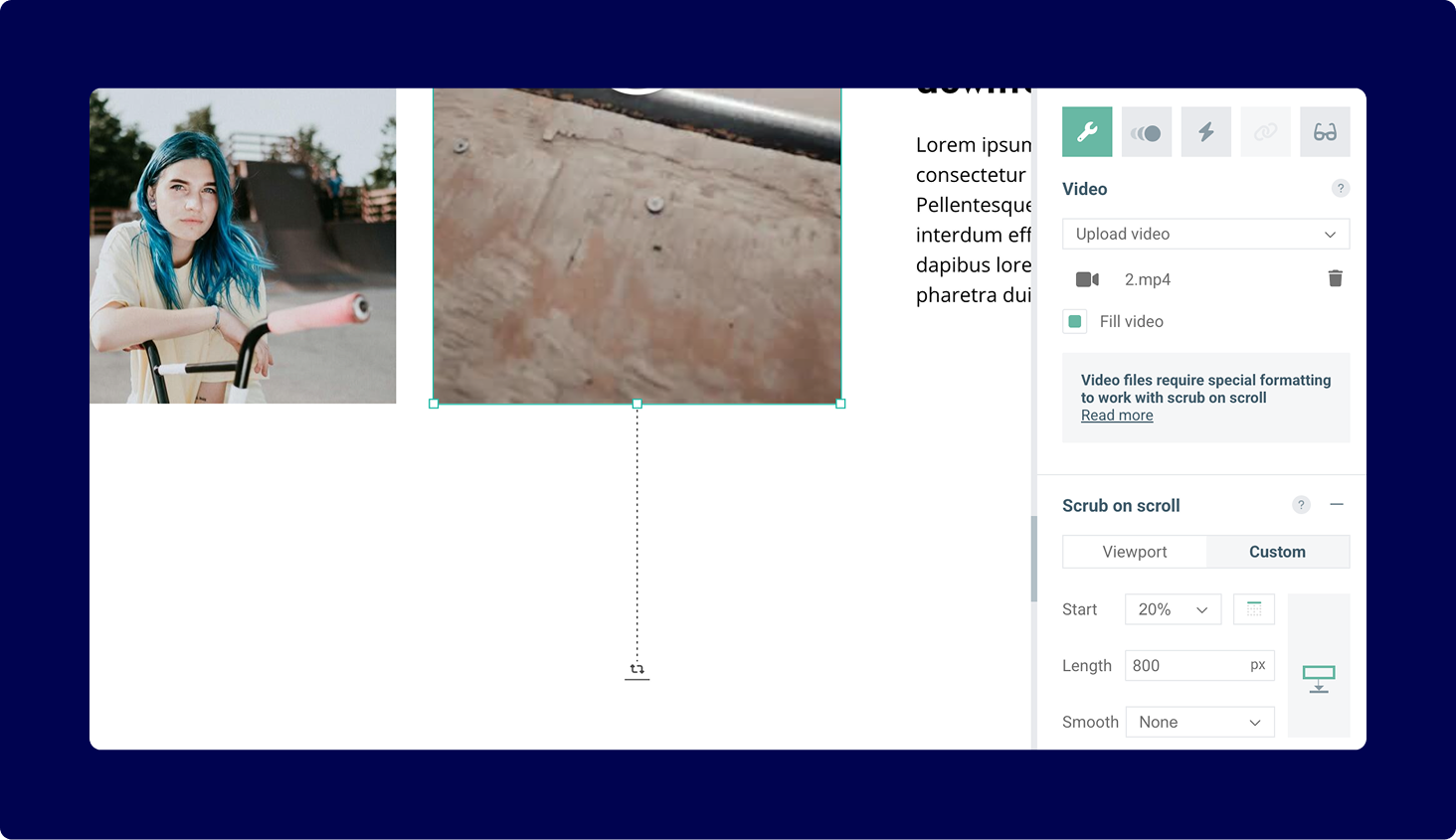Image resolution: width=1456 pixels, height=840 pixels.
Task: Open the Start 20% dropdown
Action: (x=1174, y=609)
